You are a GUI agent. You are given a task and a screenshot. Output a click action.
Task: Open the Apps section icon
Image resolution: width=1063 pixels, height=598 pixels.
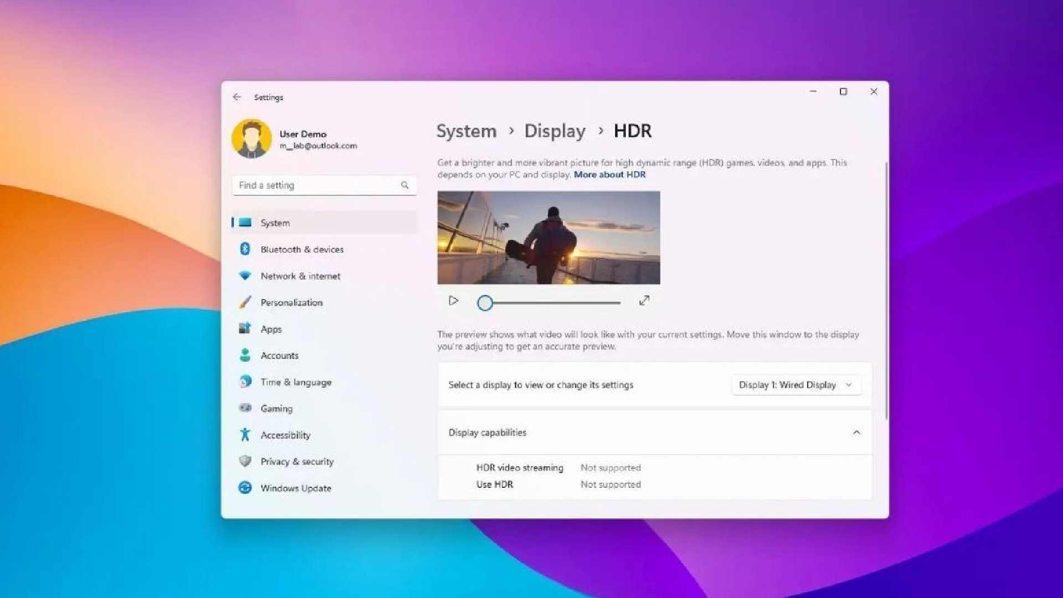pos(245,328)
